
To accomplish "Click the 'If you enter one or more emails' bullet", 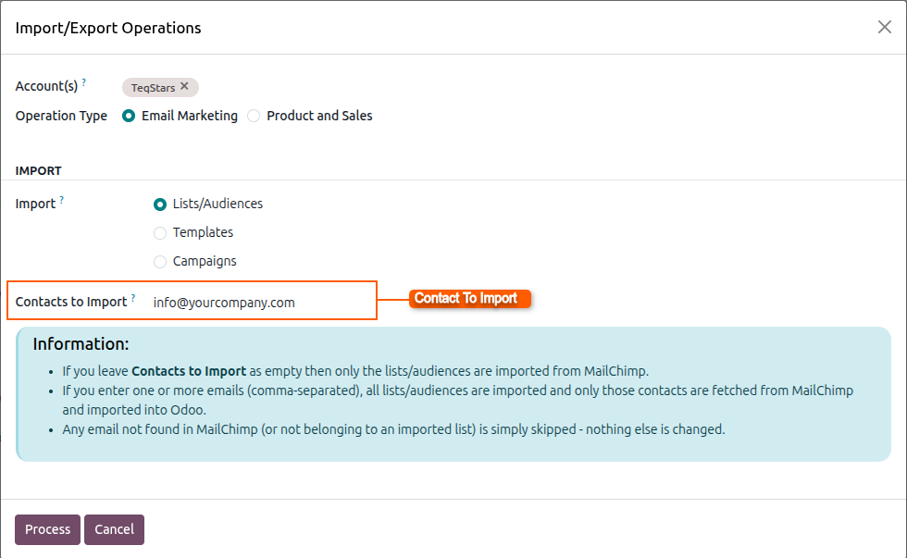I will pyautogui.click(x=457, y=400).
